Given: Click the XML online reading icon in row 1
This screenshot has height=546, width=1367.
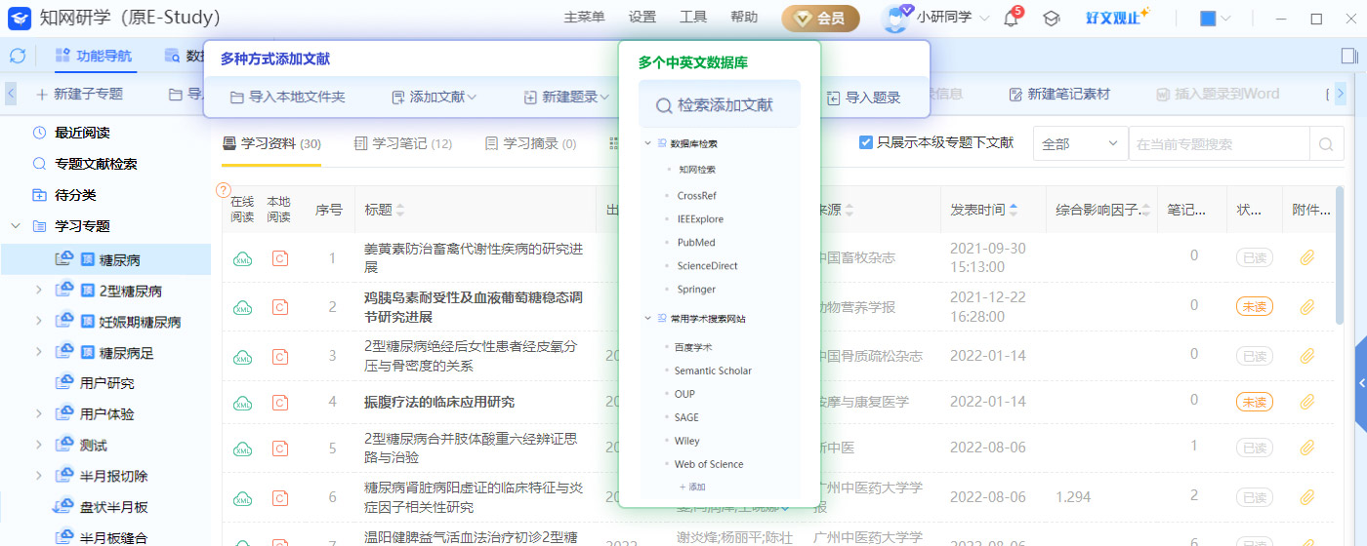Looking at the screenshot, I should (242, 258).
